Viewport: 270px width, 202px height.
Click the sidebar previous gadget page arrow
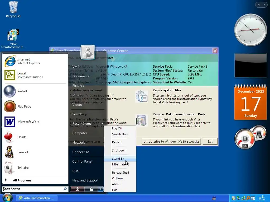click(x=259, y=5)
